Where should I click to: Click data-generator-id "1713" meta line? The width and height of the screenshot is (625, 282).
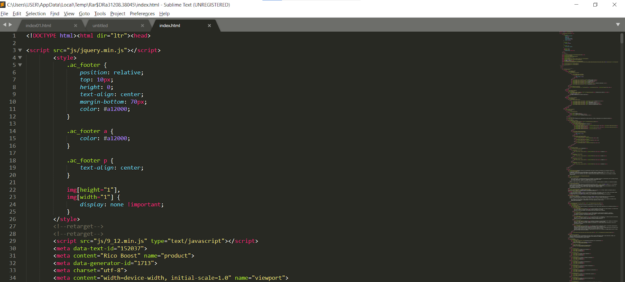pos(105,263)
